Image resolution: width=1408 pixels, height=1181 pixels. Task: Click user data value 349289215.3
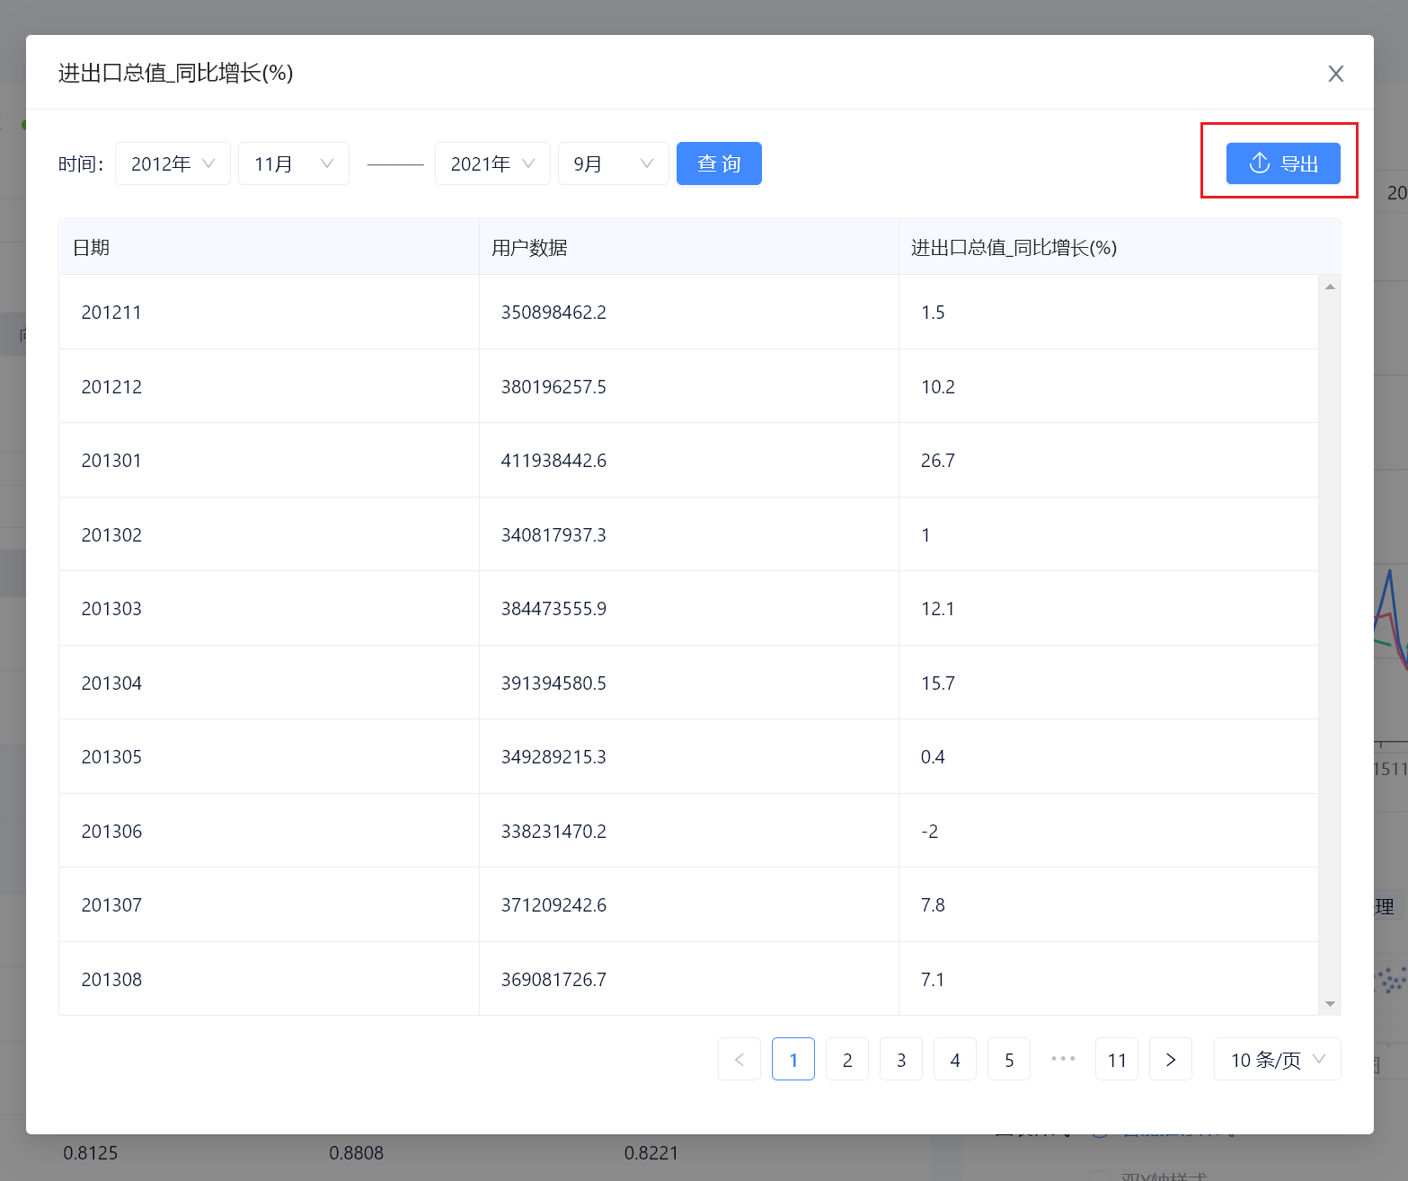pos(553,757)
